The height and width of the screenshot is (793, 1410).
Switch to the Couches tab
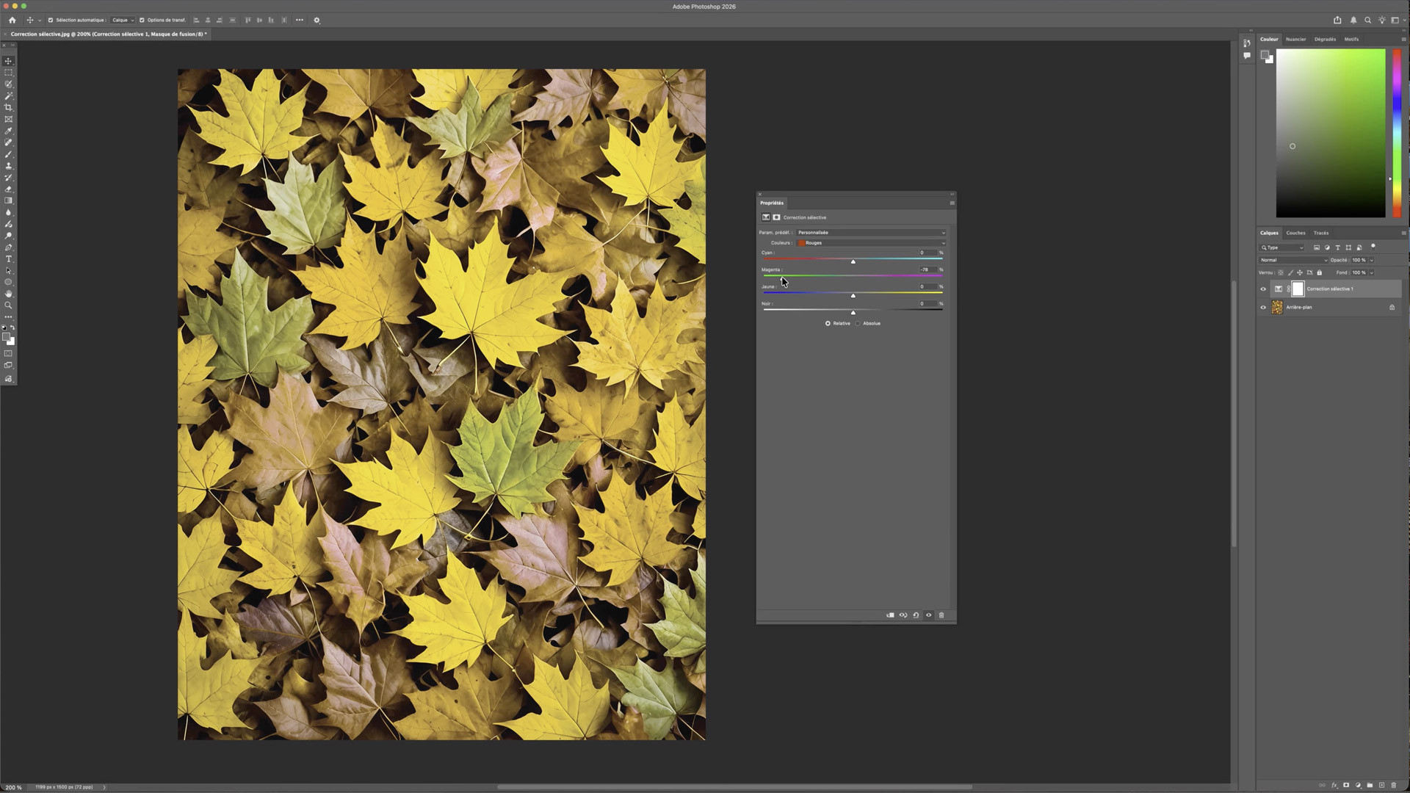(1295, 233)
